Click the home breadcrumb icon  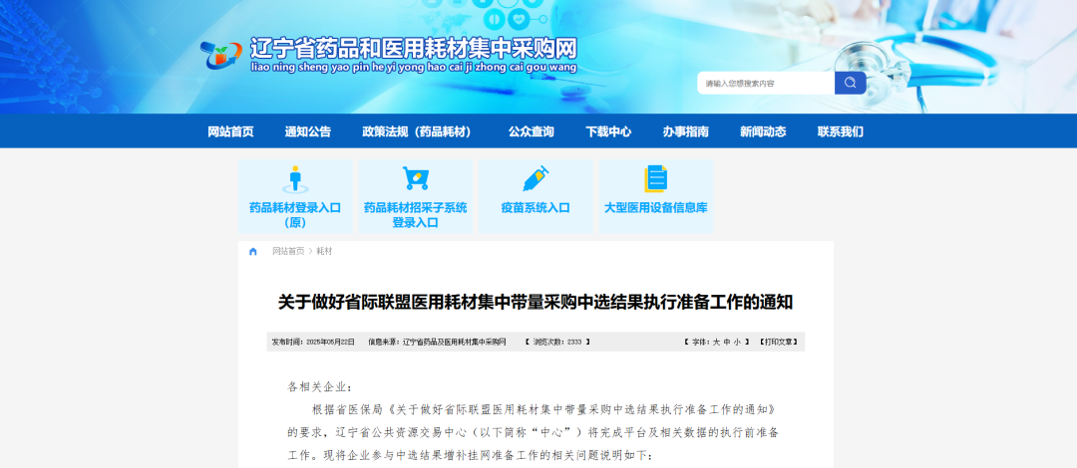tap(252, 252)
